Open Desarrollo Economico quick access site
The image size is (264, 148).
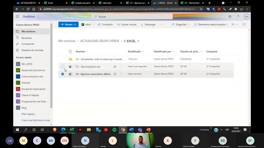point(33,70)
